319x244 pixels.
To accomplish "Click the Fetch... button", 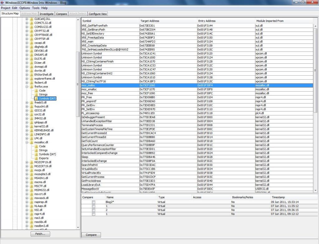I will (40, 234).
